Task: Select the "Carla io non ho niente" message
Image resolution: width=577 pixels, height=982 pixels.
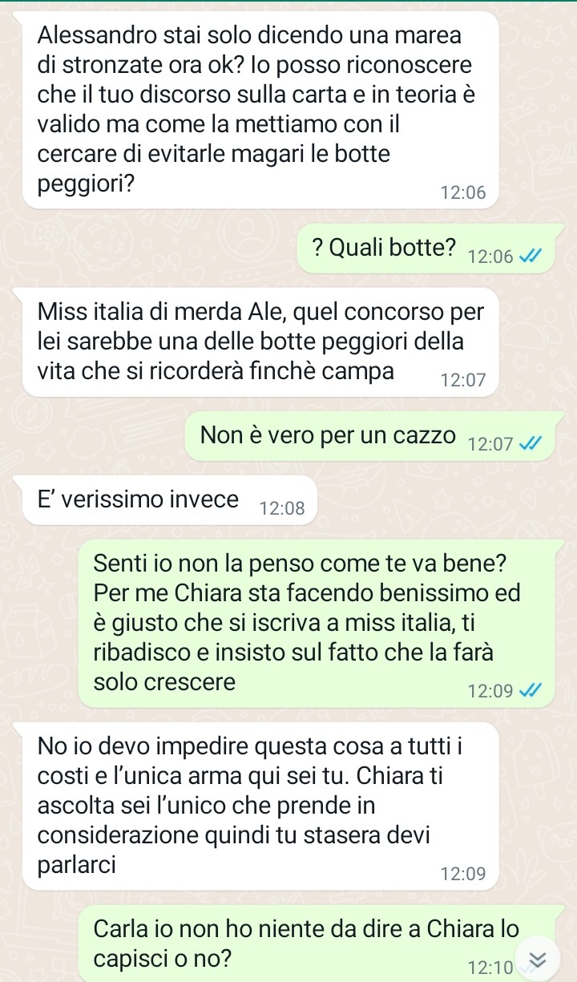Action: [x=317, y=942]
